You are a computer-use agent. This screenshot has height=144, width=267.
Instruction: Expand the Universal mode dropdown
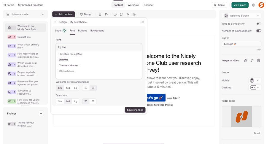point(26,14)
